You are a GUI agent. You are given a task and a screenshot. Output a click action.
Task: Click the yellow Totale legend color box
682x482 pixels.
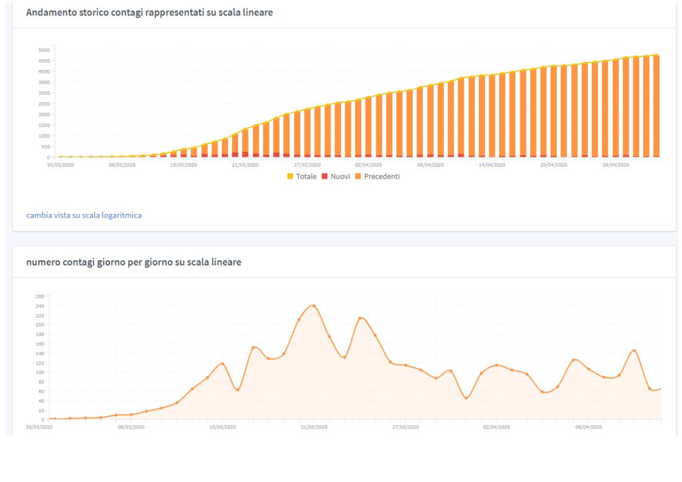coord(290,176)
